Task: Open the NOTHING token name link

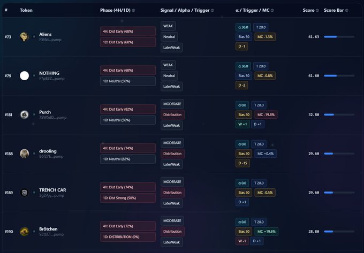Action: 49,73
